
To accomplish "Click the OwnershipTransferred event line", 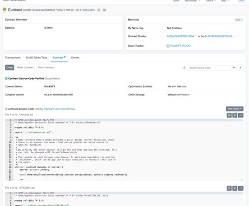I will [73, 175].
